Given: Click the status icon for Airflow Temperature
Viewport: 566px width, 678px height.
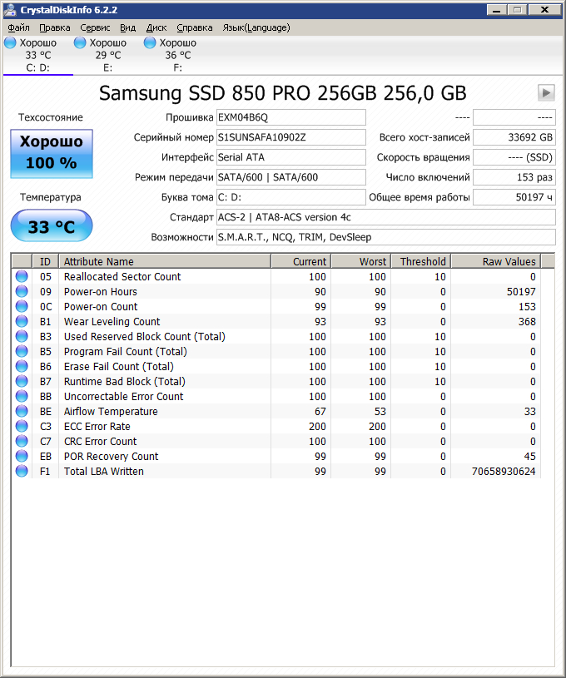Looking at the screenshot, I should point(22,411).
